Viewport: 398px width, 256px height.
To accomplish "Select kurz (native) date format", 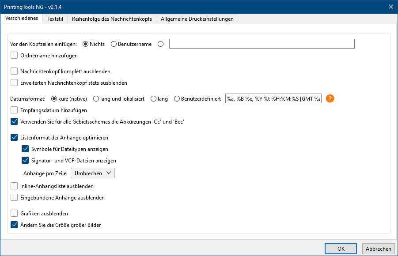I will coord(54,99).
